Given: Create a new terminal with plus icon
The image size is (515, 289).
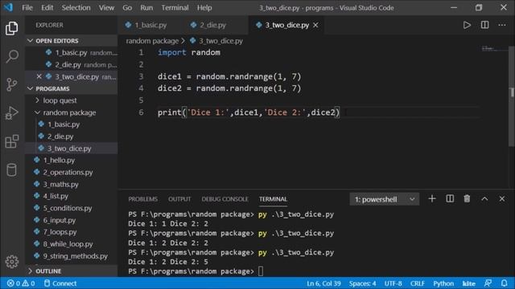Looking at the screenshot, I should [x=432, y=199].
